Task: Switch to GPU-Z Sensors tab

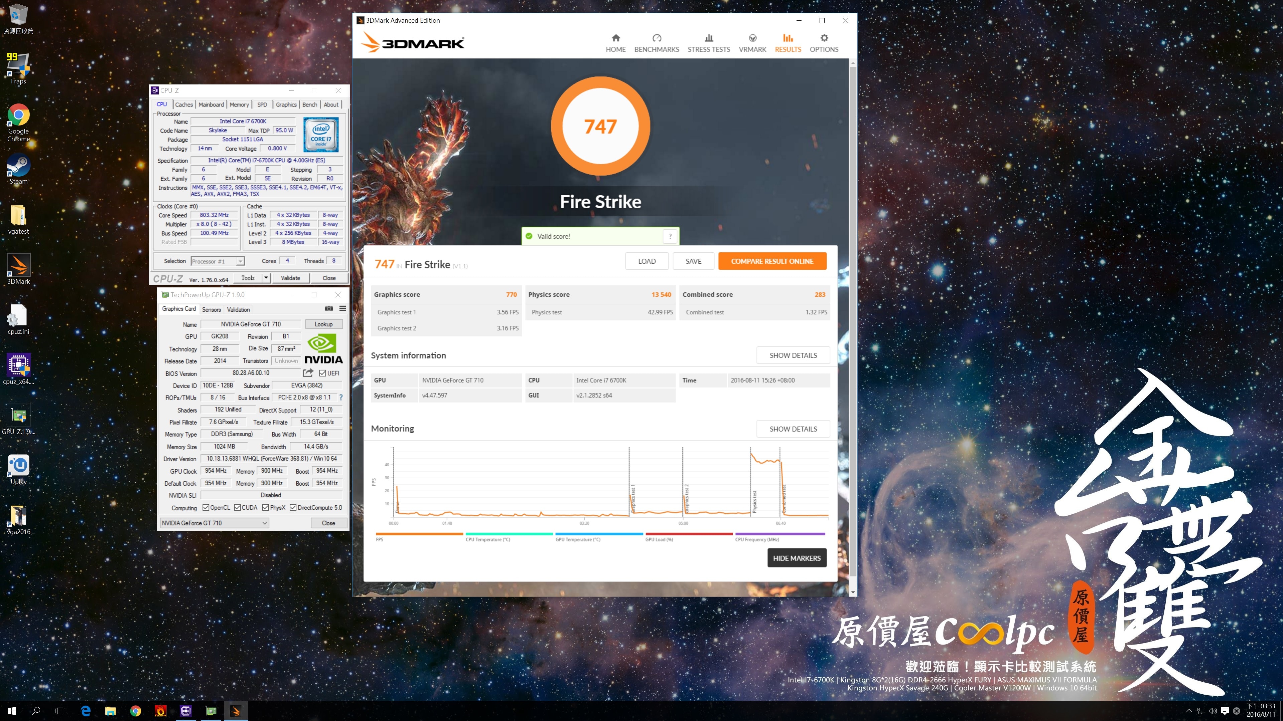Action: [x=211, y=309]
